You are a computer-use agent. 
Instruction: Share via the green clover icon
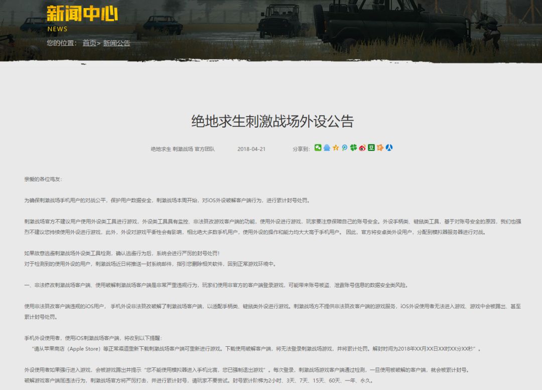pos(353,148)
